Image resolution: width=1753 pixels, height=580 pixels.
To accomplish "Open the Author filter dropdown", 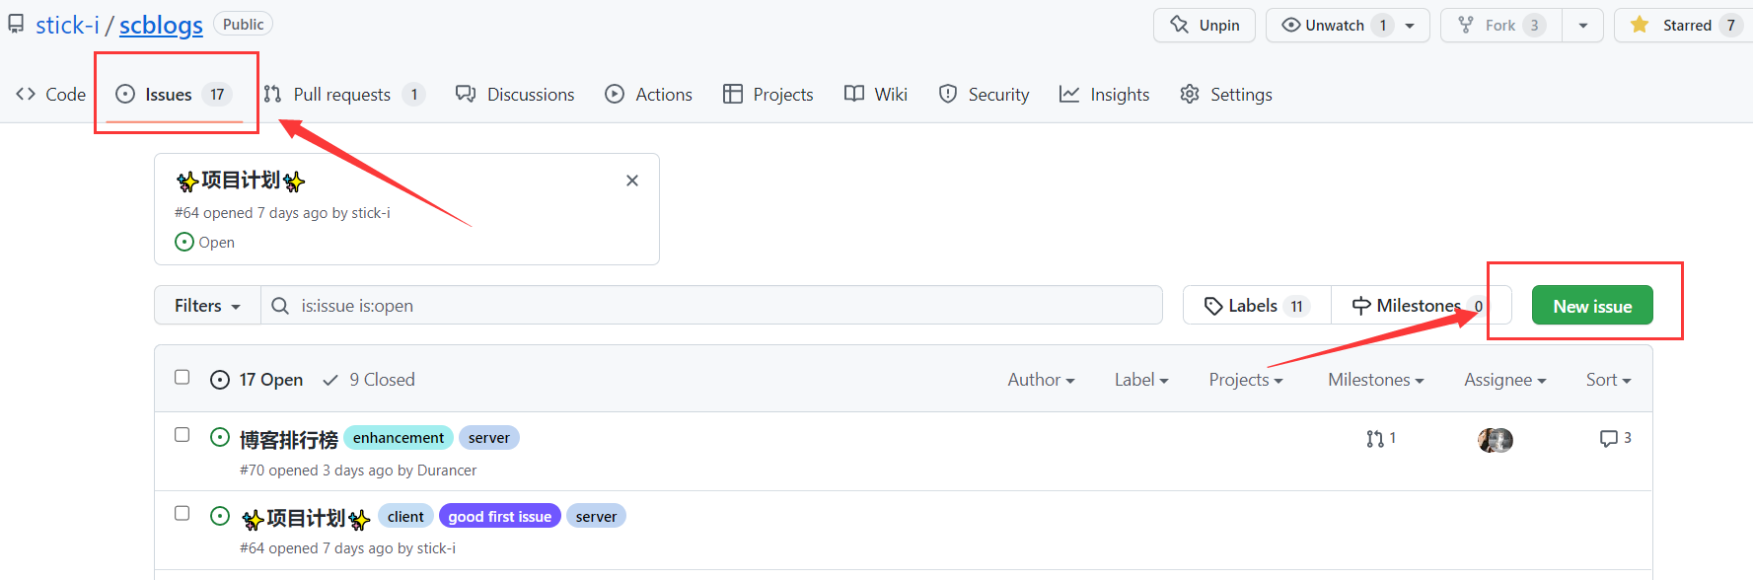I will [1041, 380].
